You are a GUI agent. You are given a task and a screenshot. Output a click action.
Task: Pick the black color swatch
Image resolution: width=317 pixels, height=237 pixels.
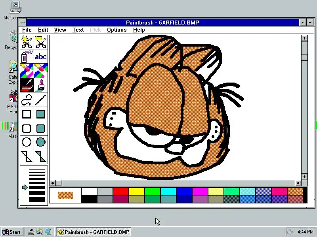point(89,199)
